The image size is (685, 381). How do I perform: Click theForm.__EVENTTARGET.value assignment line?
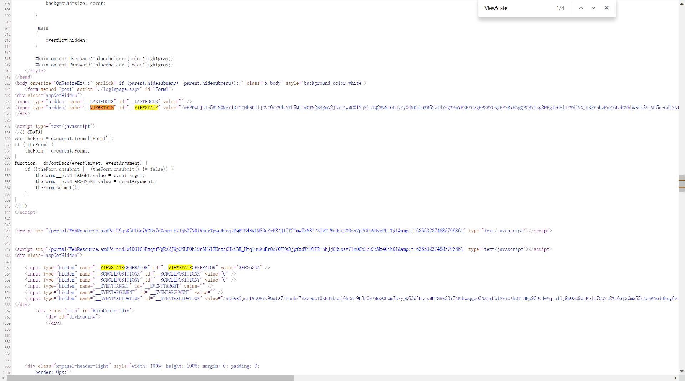coord(90,176)
